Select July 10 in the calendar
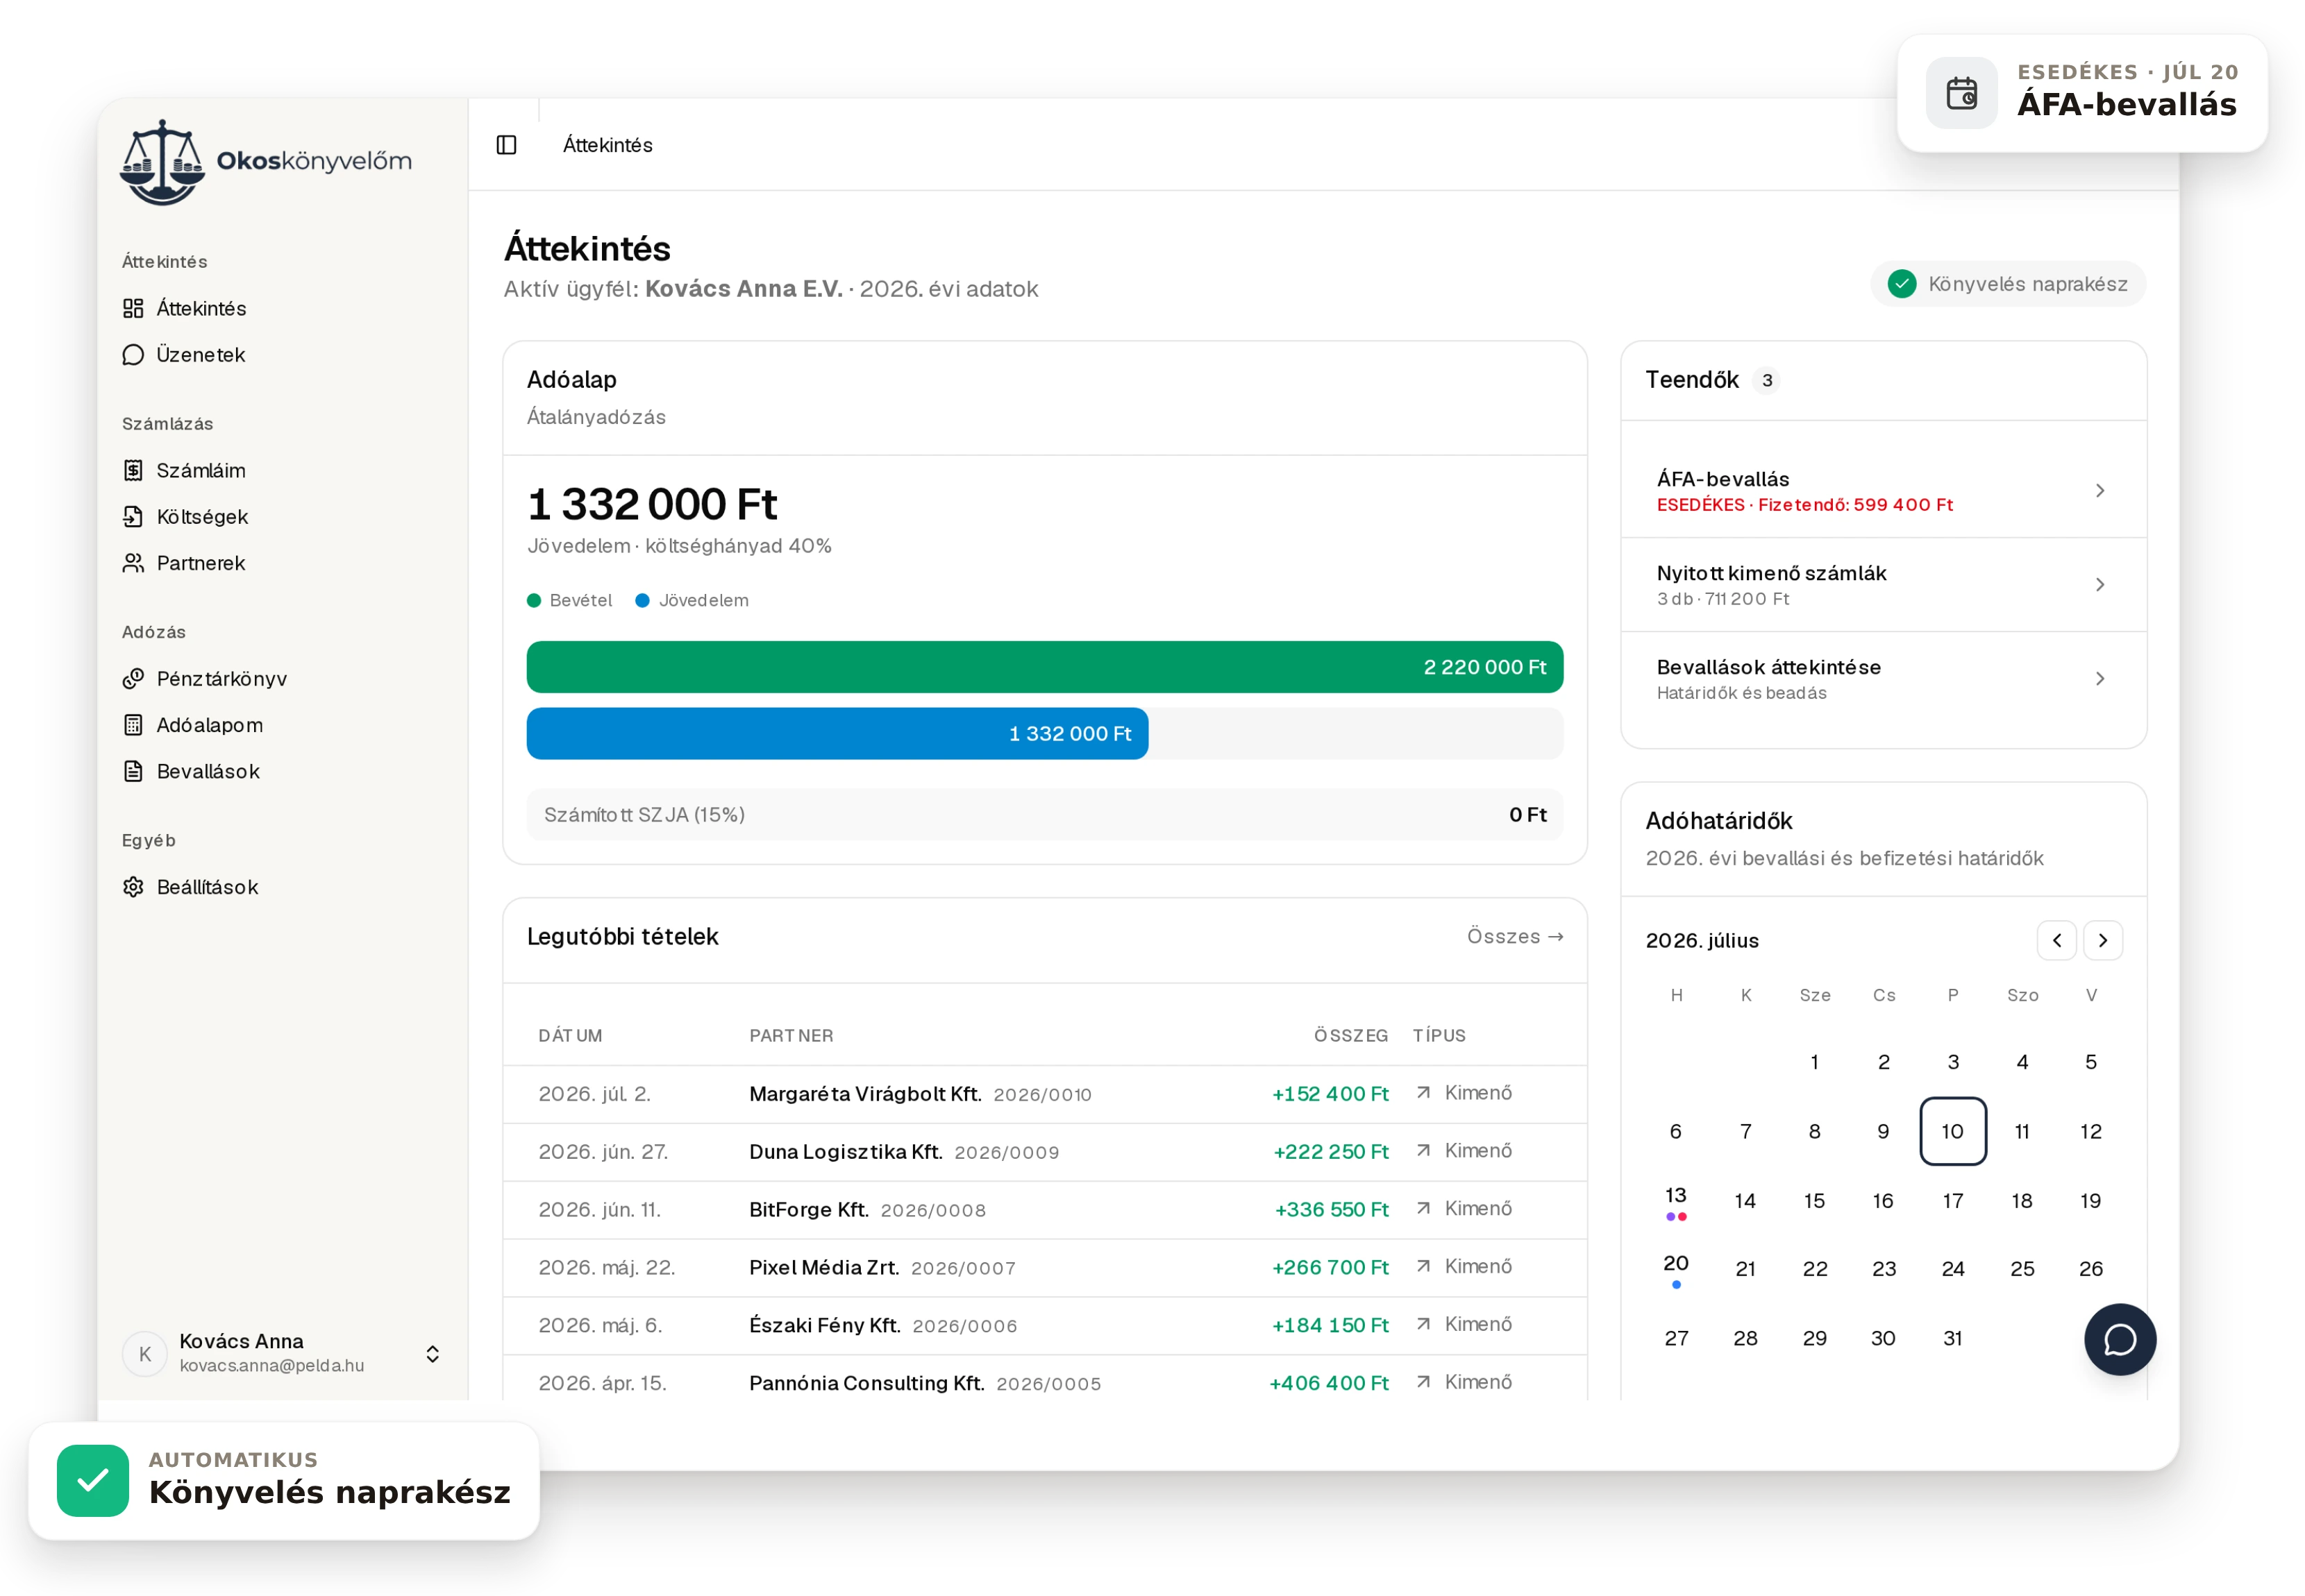Screen dimensions: 2305x1596 (x=1953, y=1131)
